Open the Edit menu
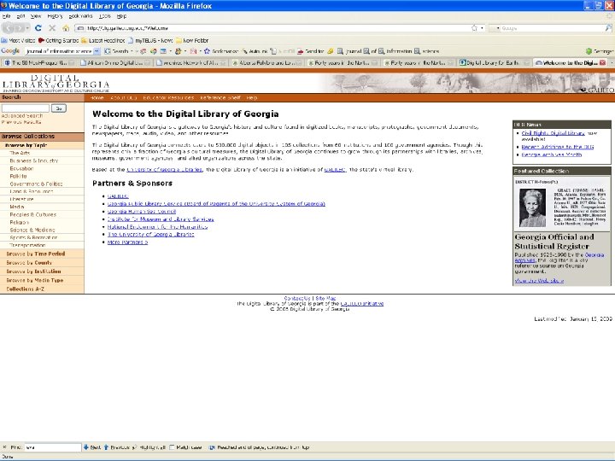Screen dimensions: 615x461 coord(20,16)
